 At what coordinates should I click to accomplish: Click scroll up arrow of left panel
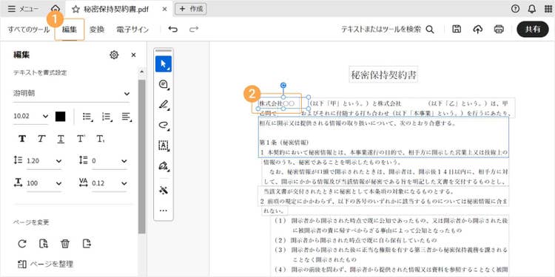coord(141,72)
